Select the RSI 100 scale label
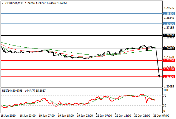This screenshot has height=119, width=176. point(166,90)
